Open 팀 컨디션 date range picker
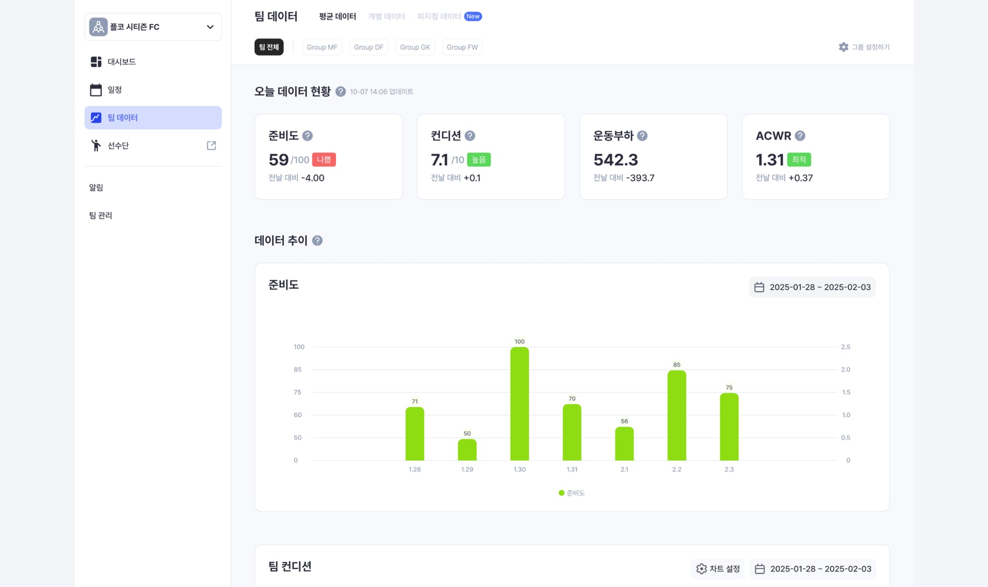 [813, 569]
